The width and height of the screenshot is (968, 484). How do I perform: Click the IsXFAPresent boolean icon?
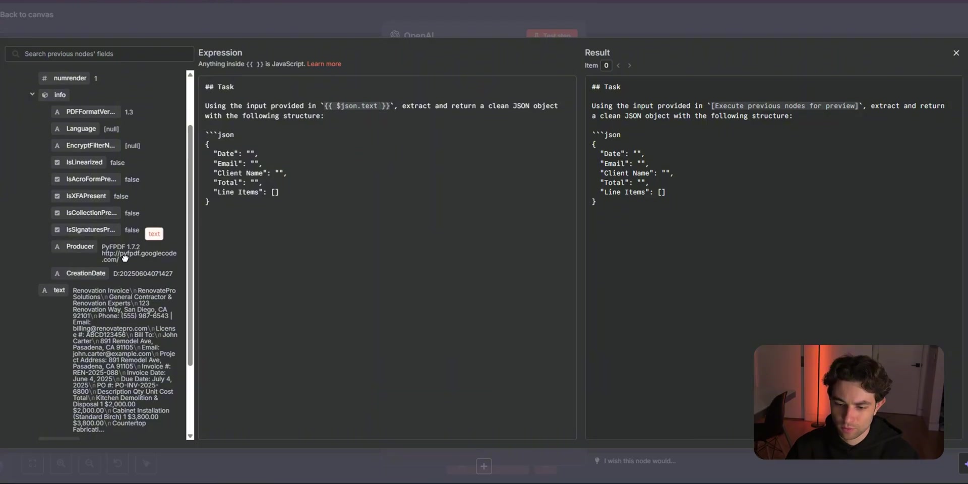57,196
